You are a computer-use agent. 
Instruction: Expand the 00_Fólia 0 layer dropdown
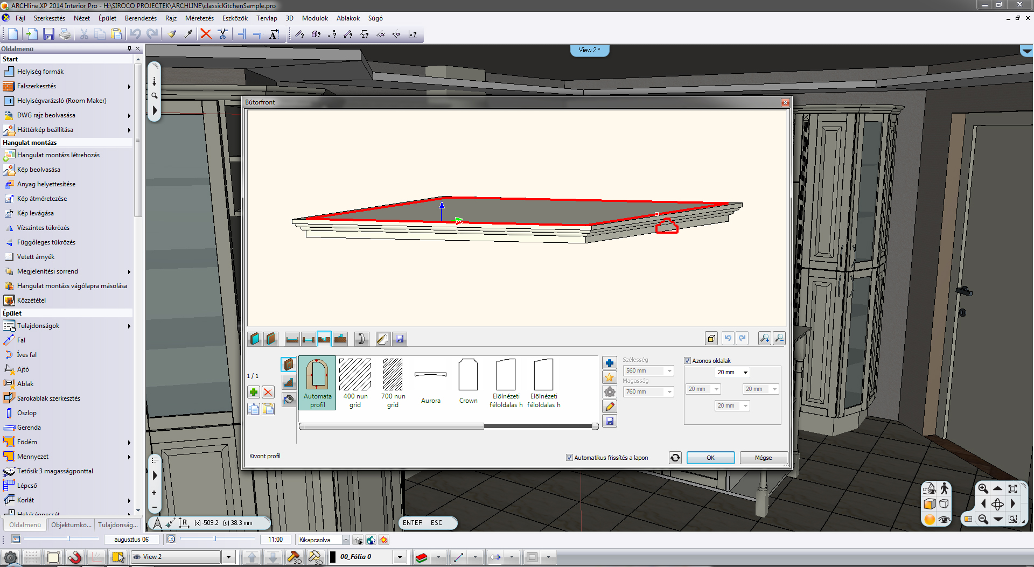pyautogui.click(x=400, y=557)
